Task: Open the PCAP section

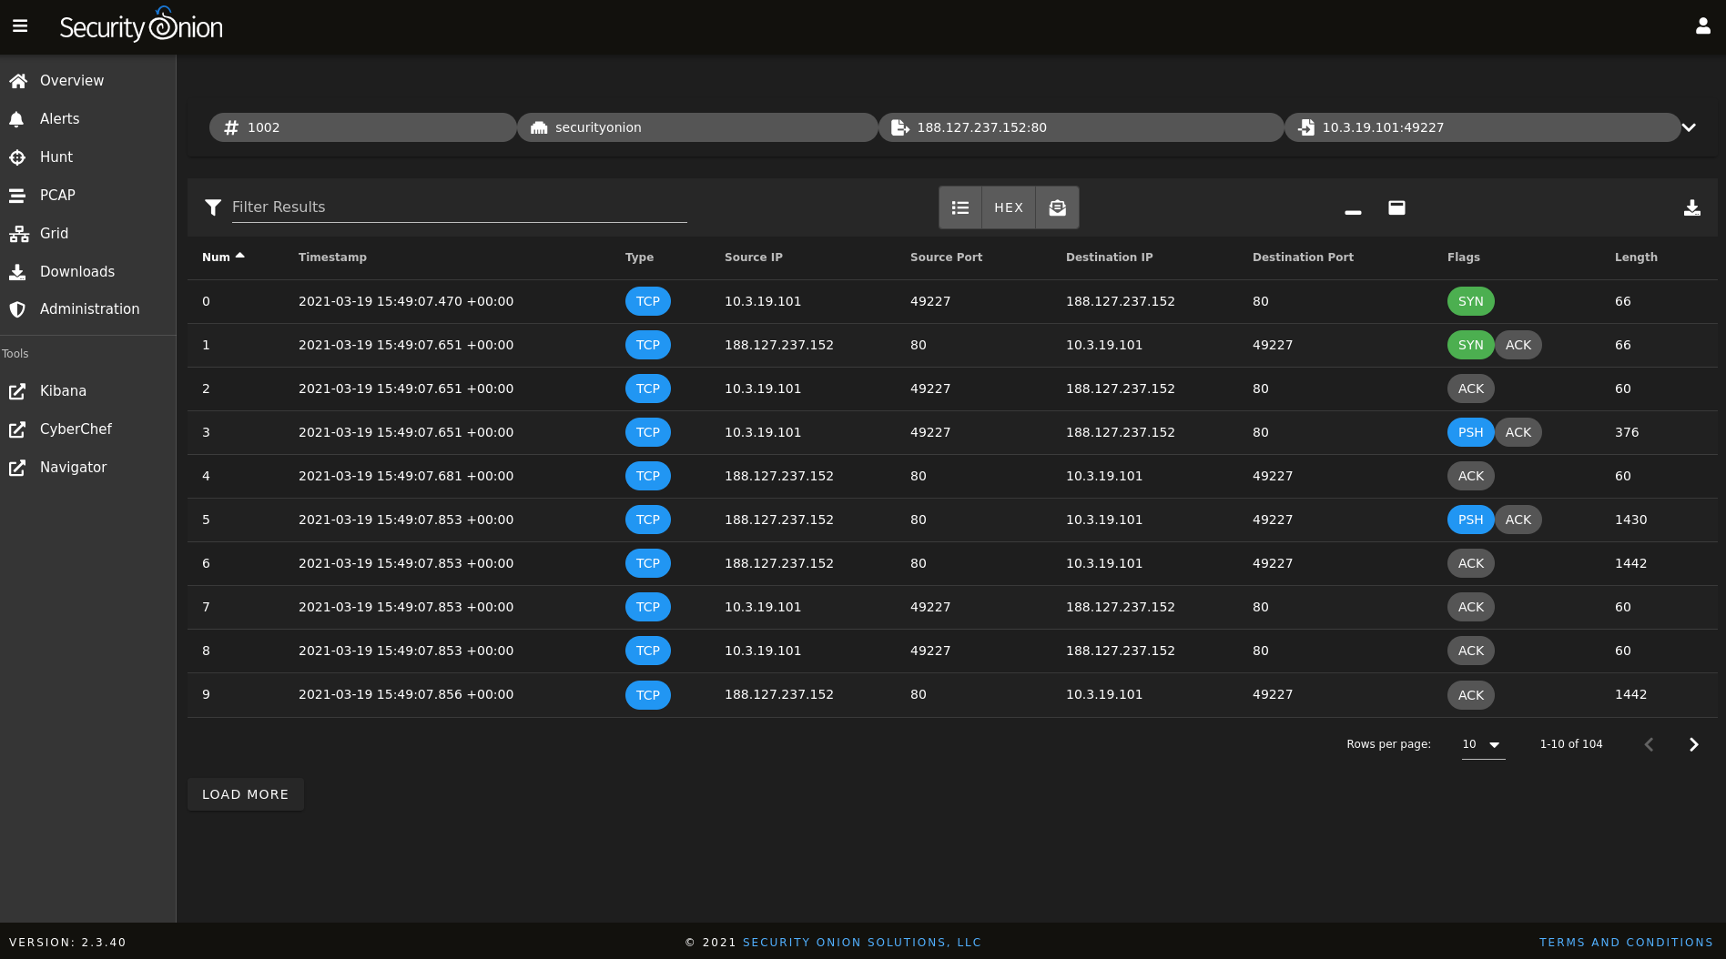Action: click(x=57, y=195)
